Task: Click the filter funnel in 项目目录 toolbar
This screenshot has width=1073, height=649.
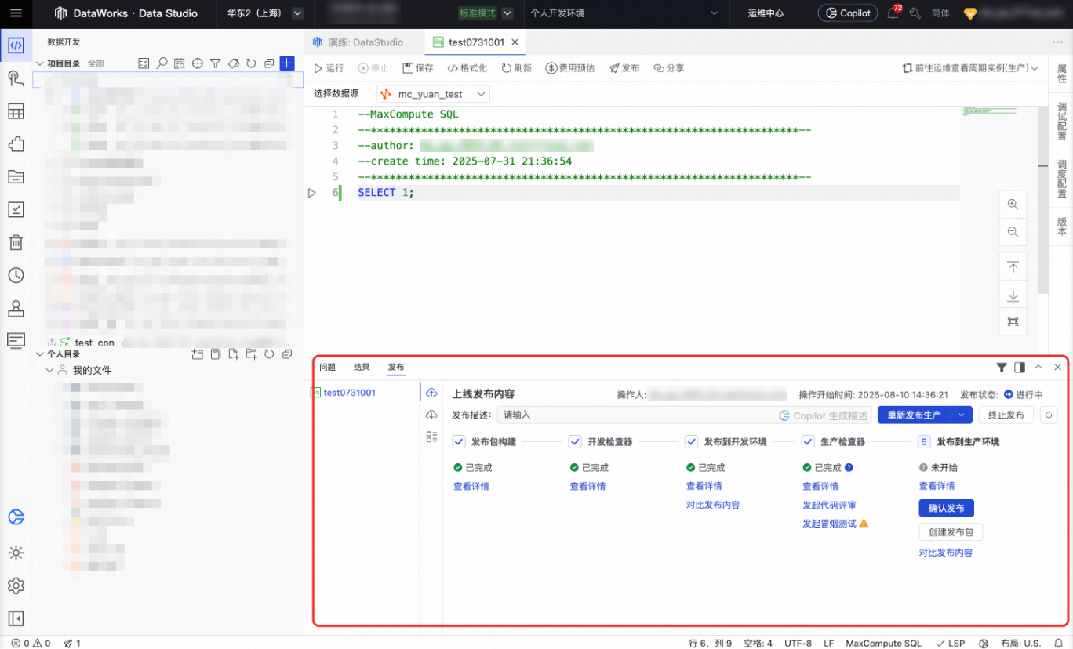Action: [215, 63]
